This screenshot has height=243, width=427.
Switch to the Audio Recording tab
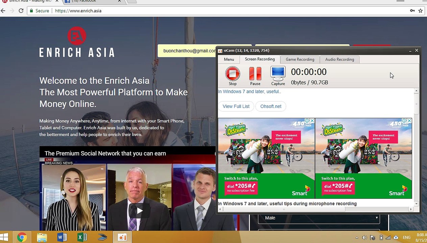point(339,59)
